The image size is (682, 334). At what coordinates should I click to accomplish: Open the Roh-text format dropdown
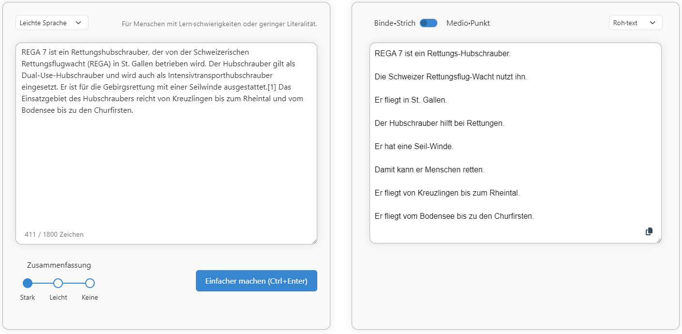click(x=636, y=23)
